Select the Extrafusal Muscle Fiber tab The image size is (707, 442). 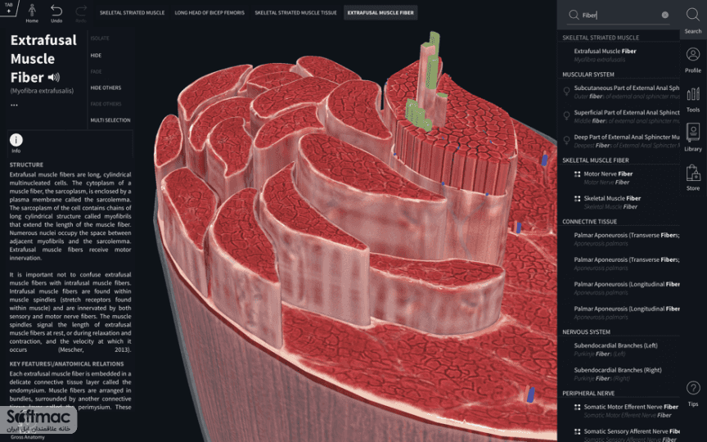(381, 12)
